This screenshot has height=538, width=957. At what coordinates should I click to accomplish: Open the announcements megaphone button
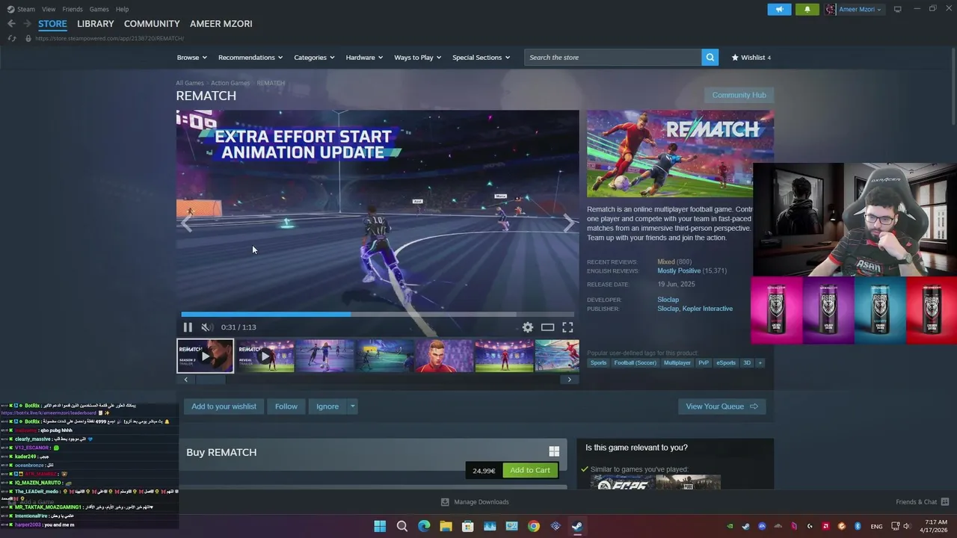pos(779,9)
